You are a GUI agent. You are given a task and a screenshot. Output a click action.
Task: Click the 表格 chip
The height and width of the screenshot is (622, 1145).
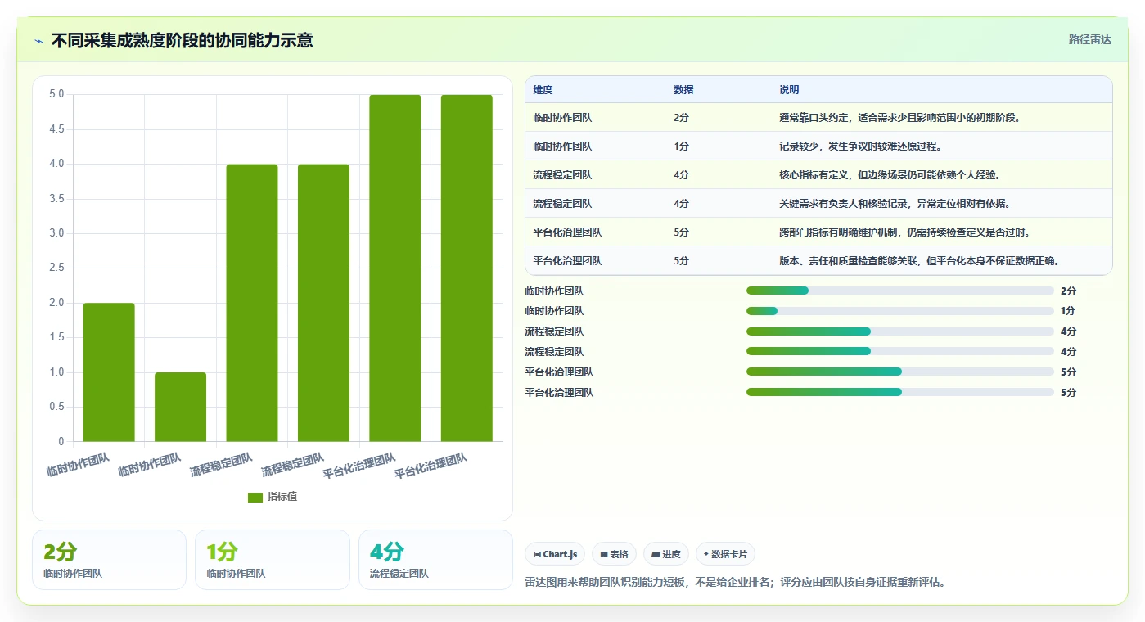point(615,554)
